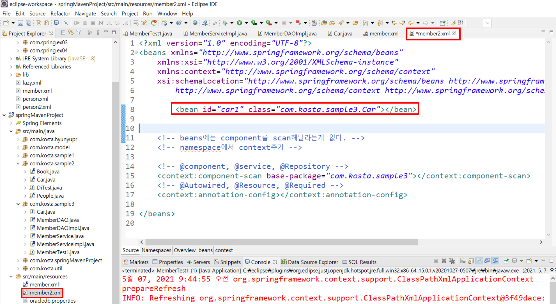The image size is (556, 304).
Task: Click the Debug bug icon
Action: pos(225,23)
